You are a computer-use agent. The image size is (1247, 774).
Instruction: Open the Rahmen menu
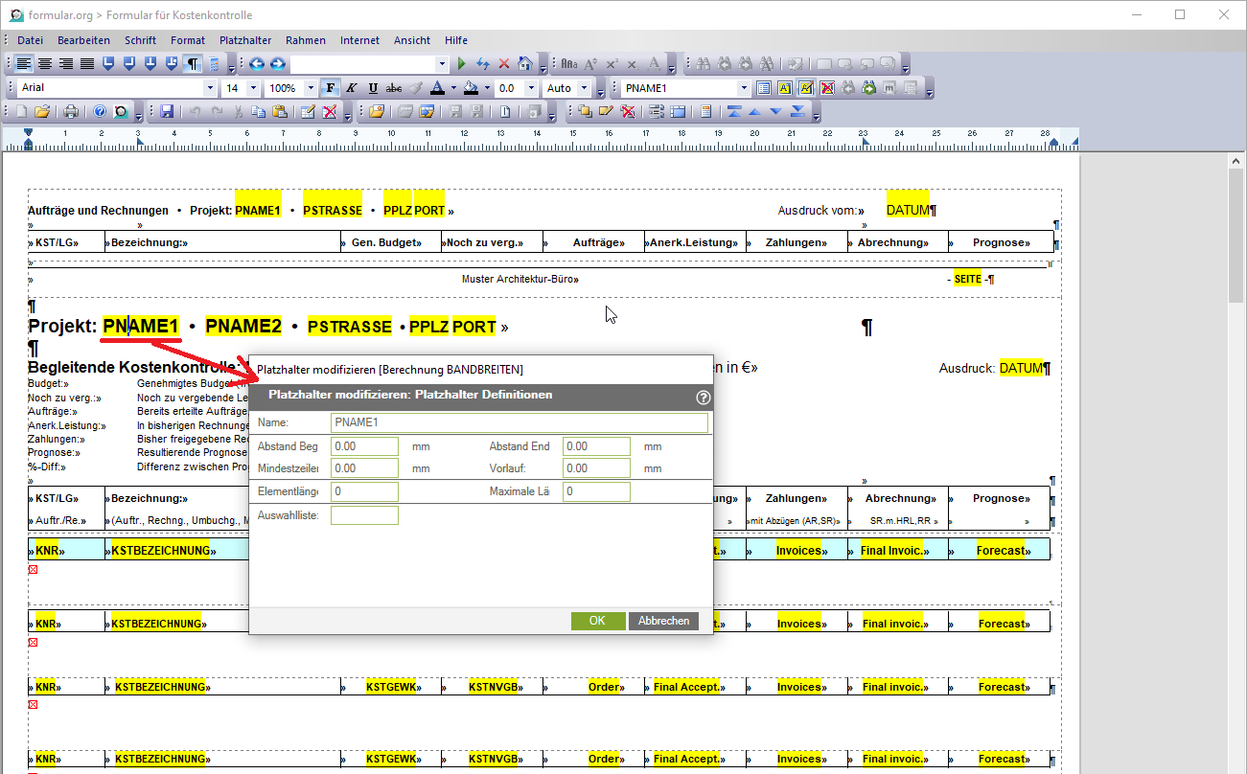pyautogui.click(x=305, y=40)
